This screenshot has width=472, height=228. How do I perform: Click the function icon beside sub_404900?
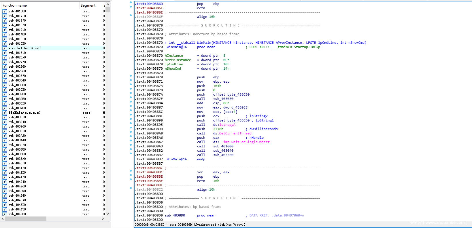tap(5, 214)
